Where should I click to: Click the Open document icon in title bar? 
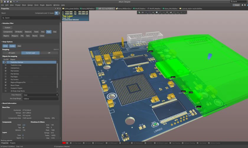tap(11, 1)
